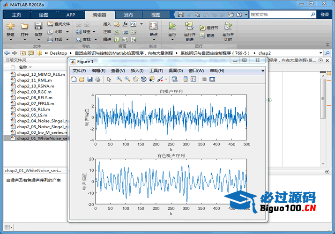Select the Brush data tool in Figure 1
The image size is (335, 234).
tap(160, 80)
